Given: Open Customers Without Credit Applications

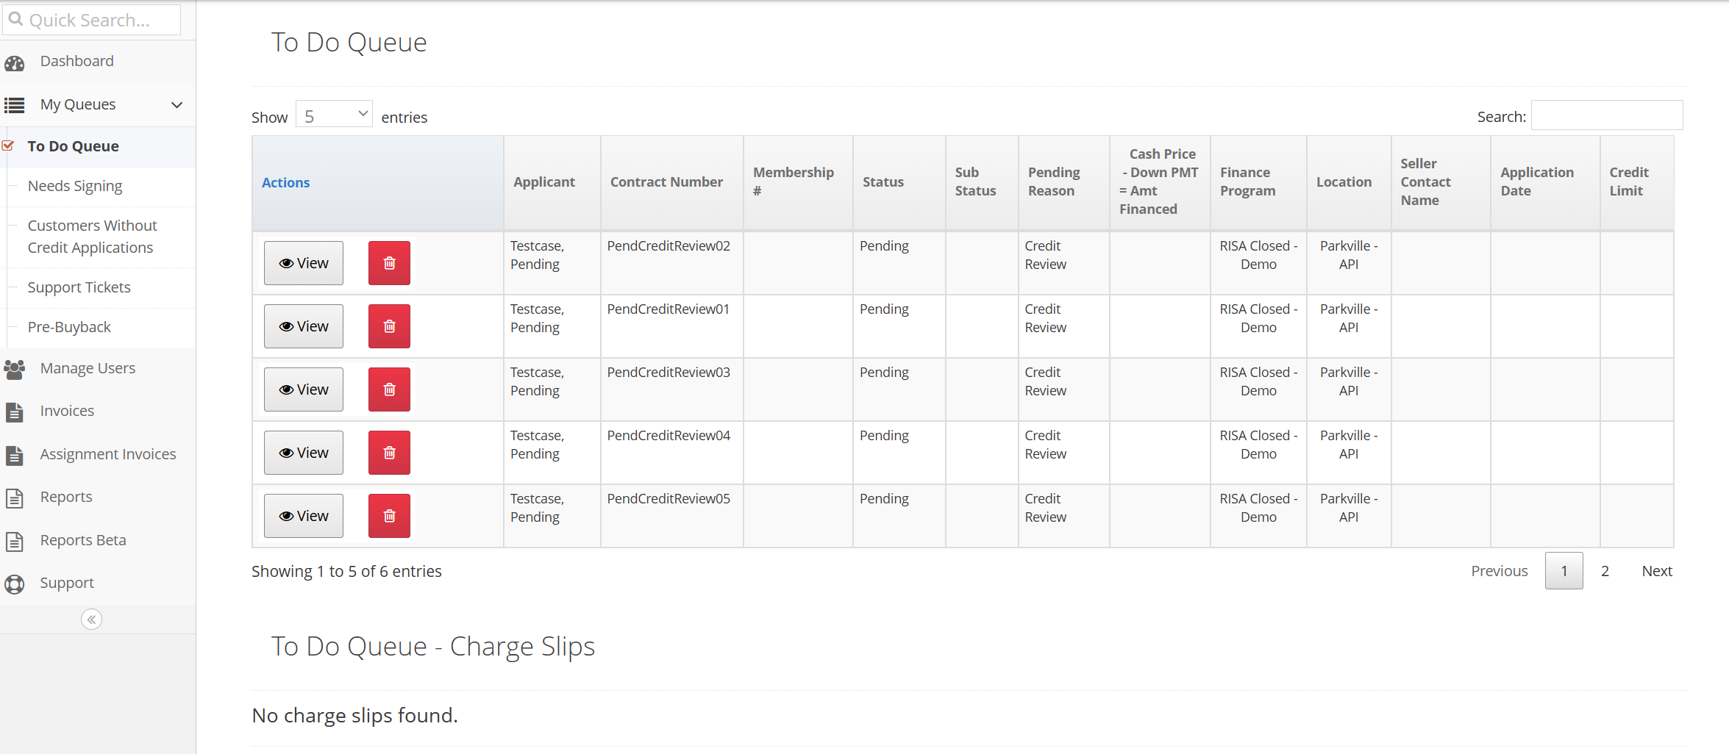Looking at the screenshot, I should (92, 237).
